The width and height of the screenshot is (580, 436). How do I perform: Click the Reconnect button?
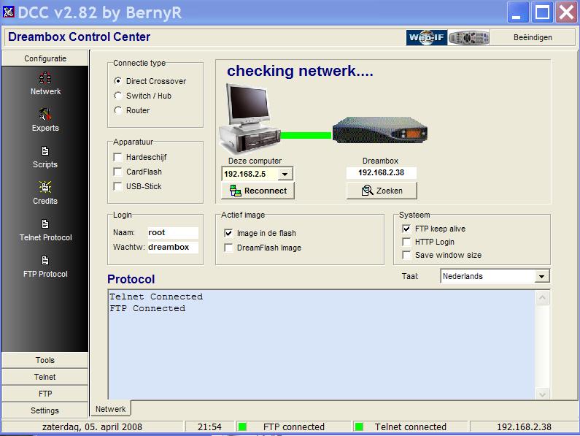click(x=258, y=191)
